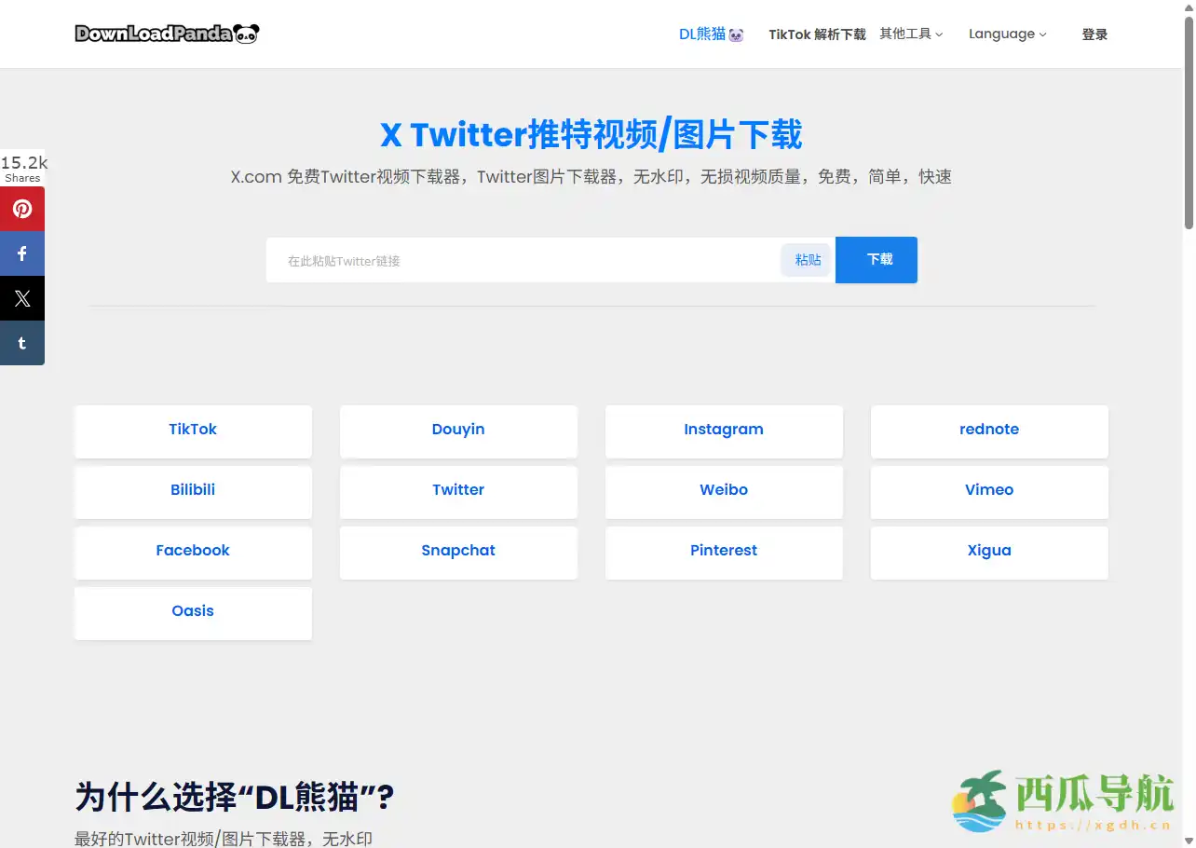1196x848 pixels.
Task: Click the 西瓜导航 watermark logo
Action: [1064, 800]
